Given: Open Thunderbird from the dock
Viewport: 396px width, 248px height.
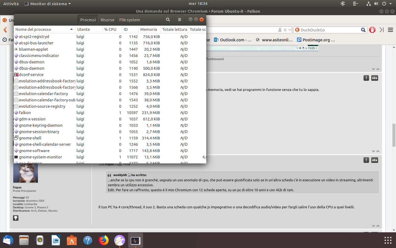Looking at the screenshot, I should (x=8, y=240).
